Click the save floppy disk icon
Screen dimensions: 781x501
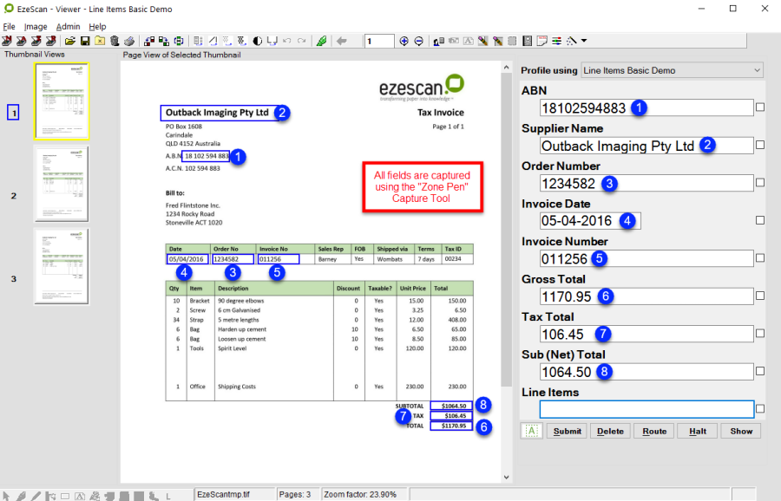coord(85,41)
